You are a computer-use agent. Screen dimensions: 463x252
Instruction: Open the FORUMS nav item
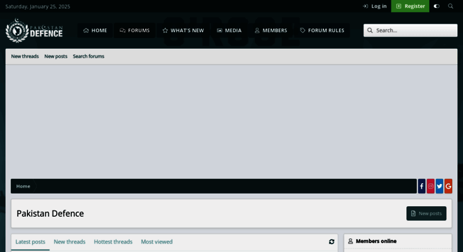pos(135,30)
